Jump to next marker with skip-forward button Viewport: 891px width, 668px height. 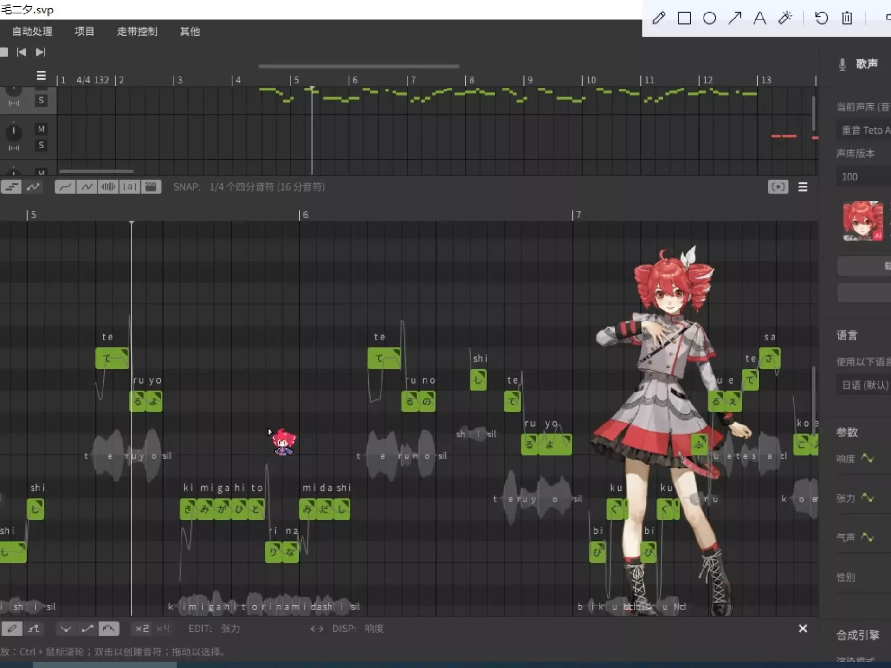(x=41, y=52)
